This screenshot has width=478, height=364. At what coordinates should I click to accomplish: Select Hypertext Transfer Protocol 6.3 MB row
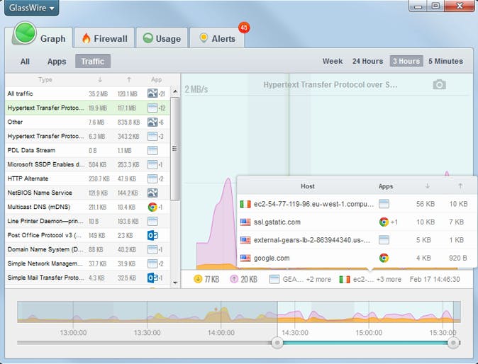[x=87, y=136]
